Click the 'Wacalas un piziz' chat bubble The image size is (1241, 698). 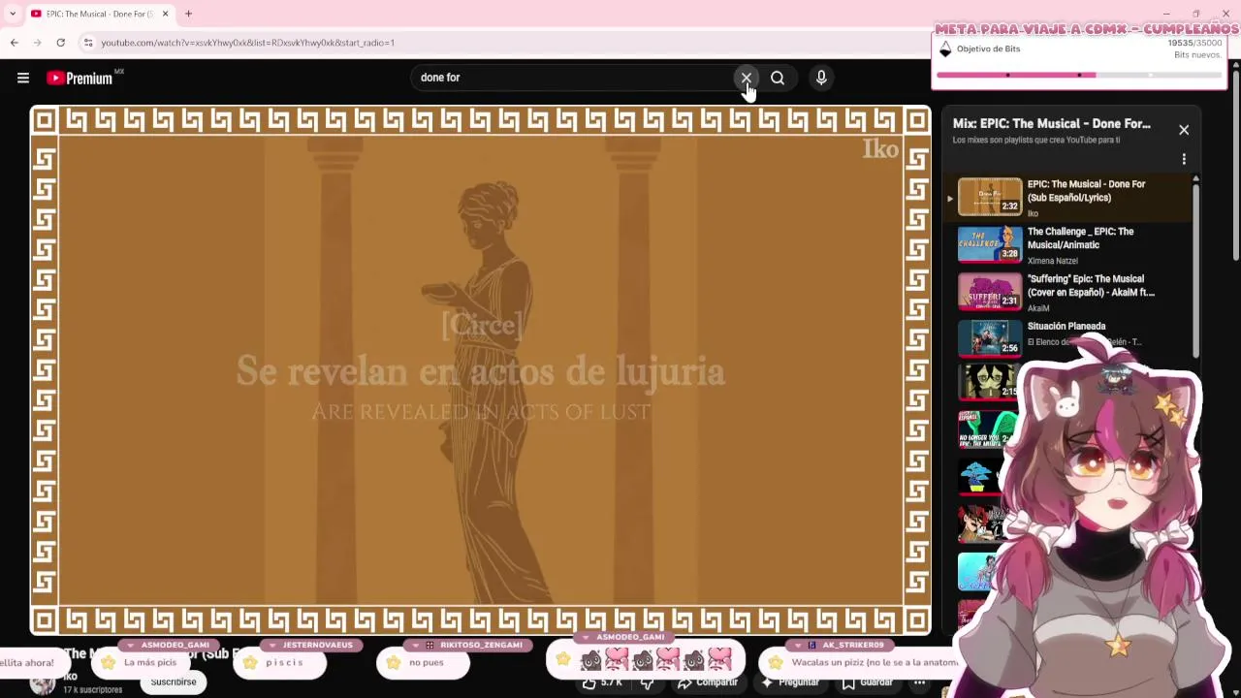click(x=863, y=663)
